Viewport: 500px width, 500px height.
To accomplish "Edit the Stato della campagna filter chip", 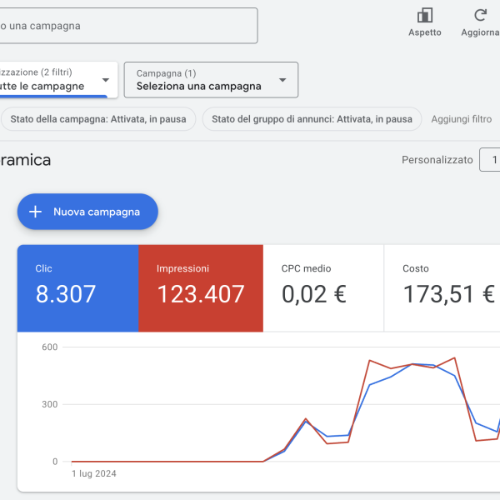I will click(x=98, y=119).
